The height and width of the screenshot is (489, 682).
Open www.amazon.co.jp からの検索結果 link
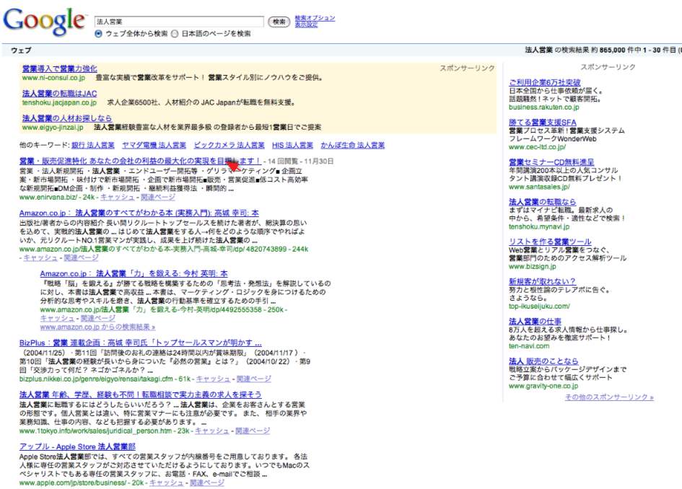[x=97, y=327]
